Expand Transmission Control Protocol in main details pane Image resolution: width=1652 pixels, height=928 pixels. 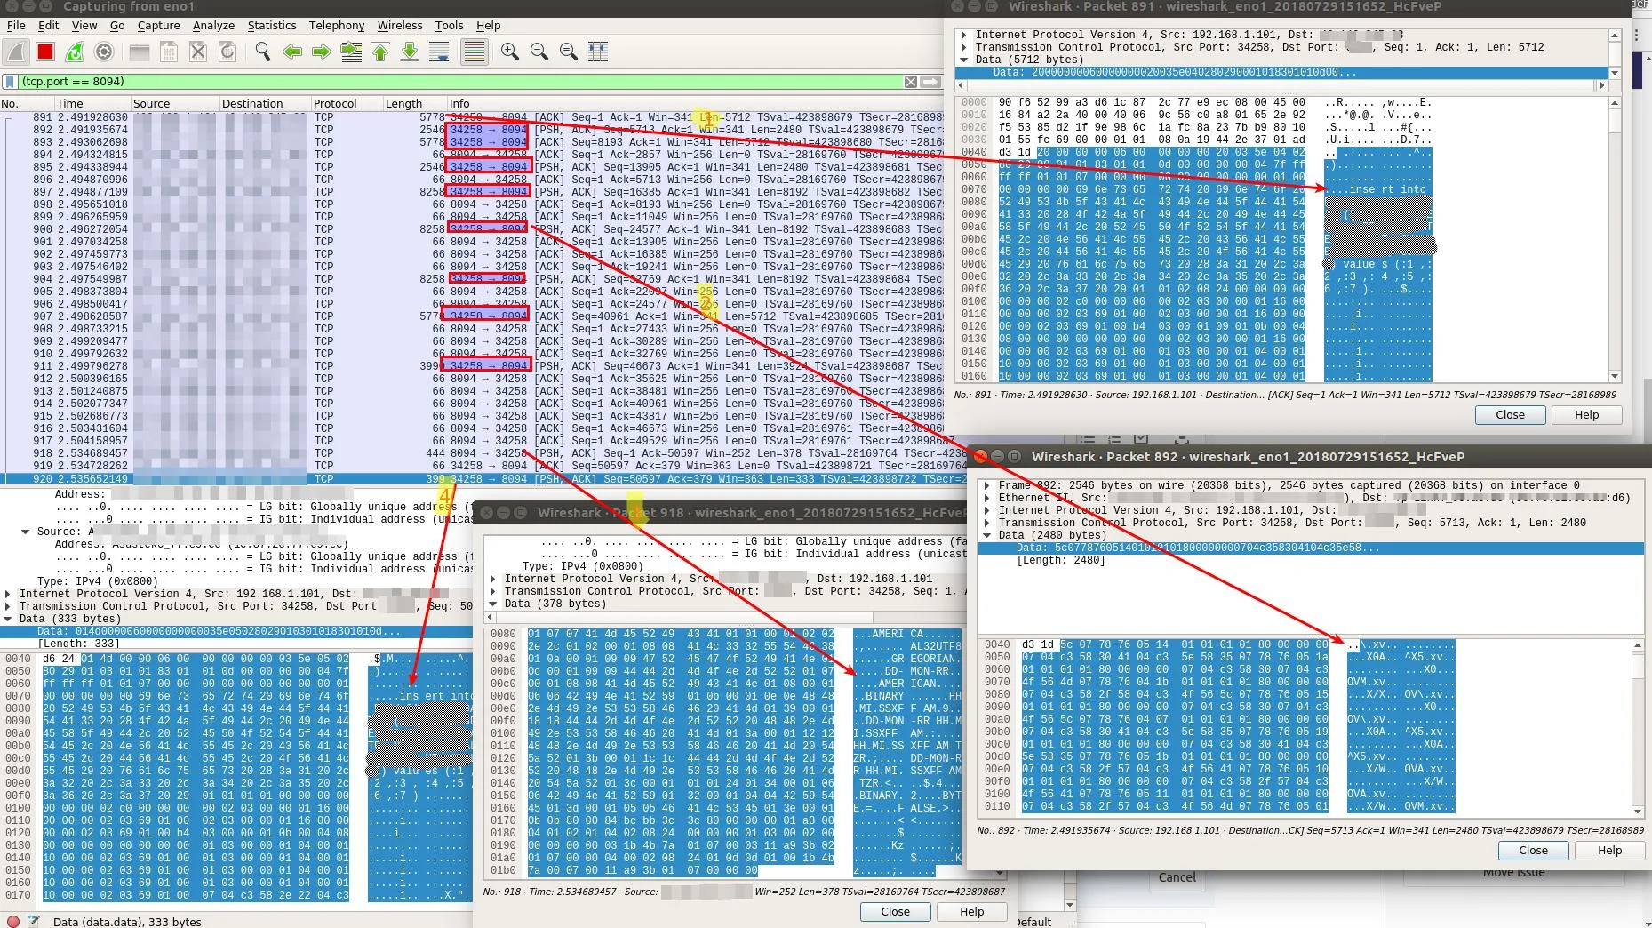(x=9, y=606)
